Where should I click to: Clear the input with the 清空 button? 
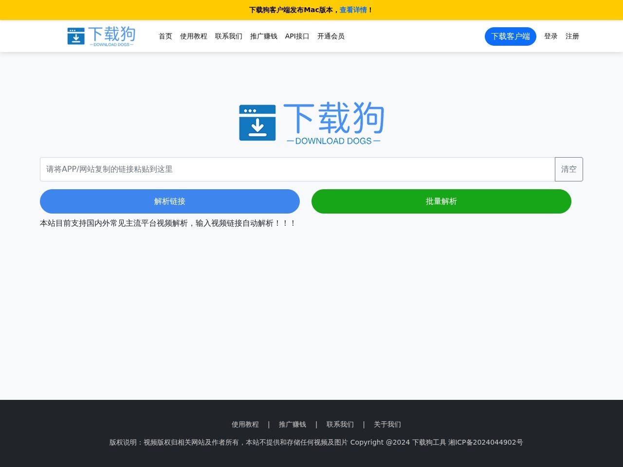pos(568,169)
